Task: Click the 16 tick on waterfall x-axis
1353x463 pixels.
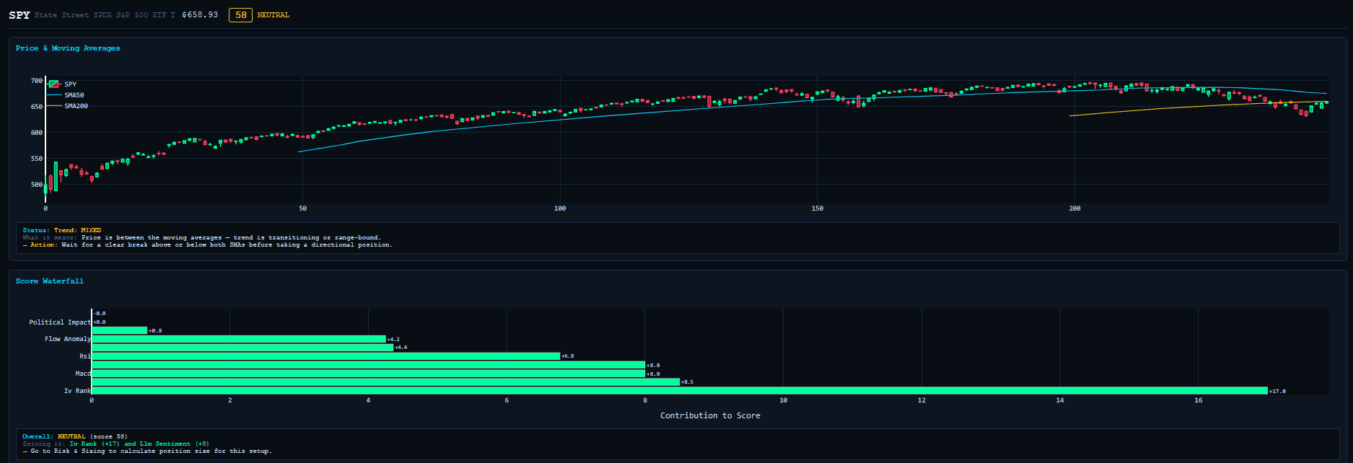Action: [x=1198, y=400]
